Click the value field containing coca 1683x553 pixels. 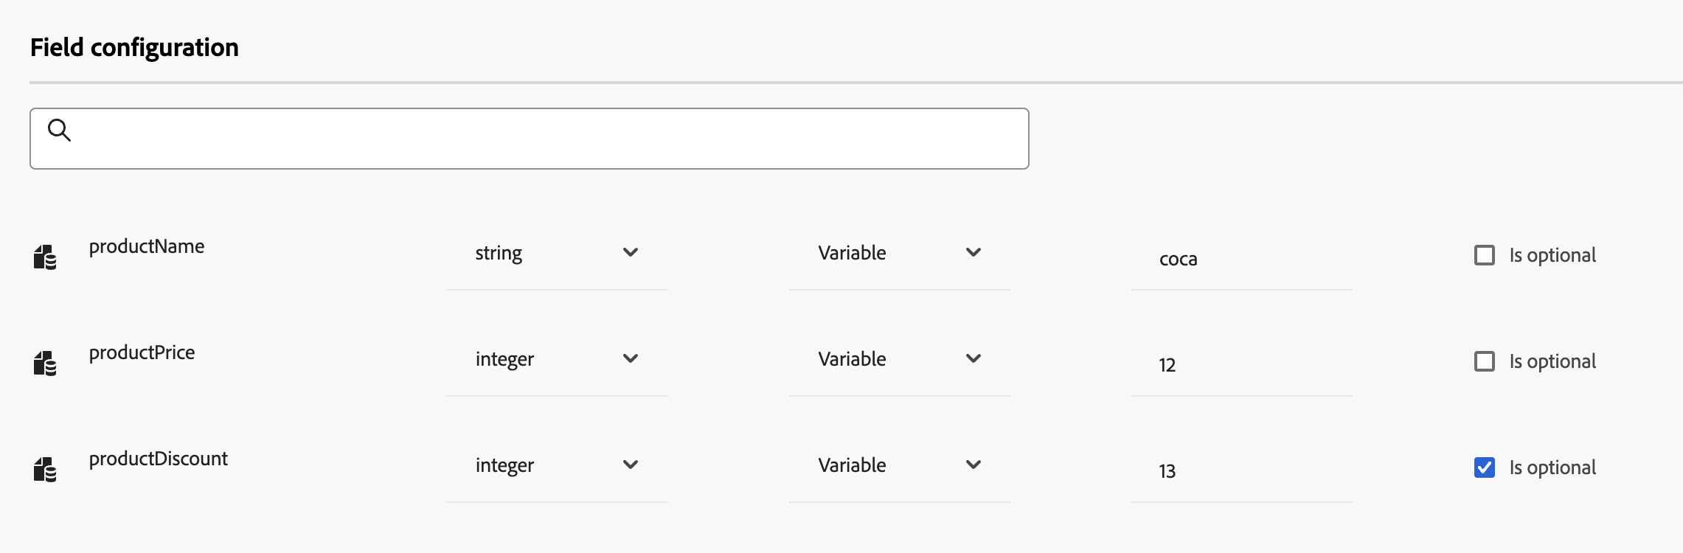click(1241, 259)
